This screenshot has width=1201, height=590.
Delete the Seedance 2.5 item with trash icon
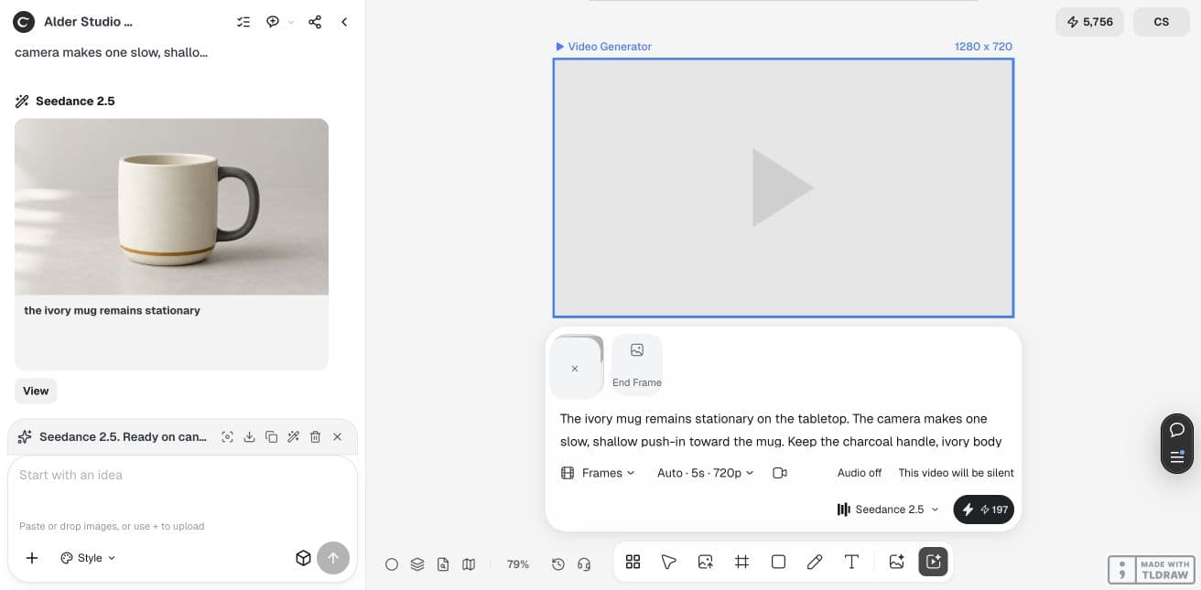pos(315,437)
